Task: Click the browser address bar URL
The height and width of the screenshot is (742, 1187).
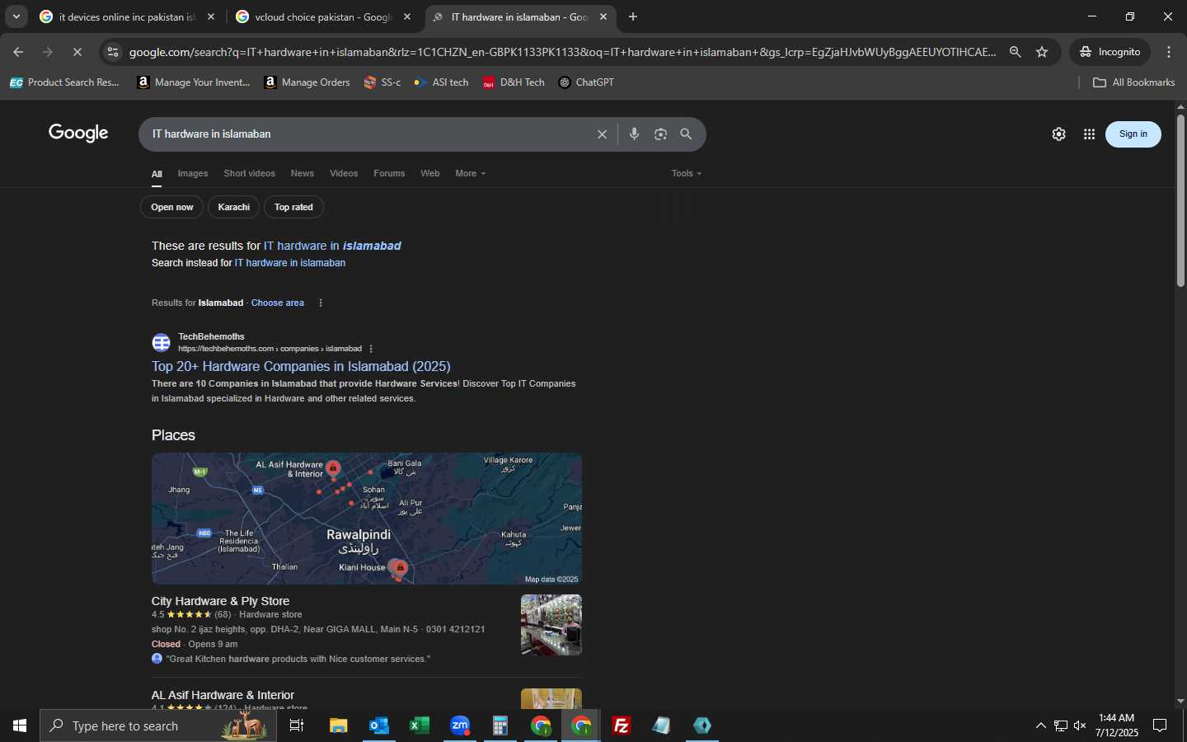Action: click(x=562, y=52)
